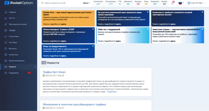This screenshot has width=209, height=111.
Task: Click the Холд $0 statistic
Action: (x=146, y=3)
